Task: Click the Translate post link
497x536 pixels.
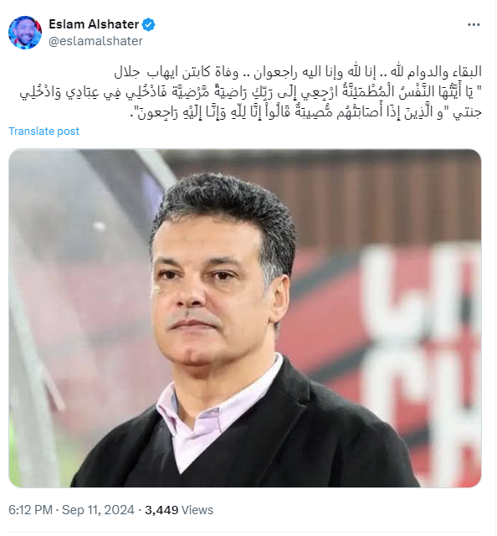Action: 44,131
